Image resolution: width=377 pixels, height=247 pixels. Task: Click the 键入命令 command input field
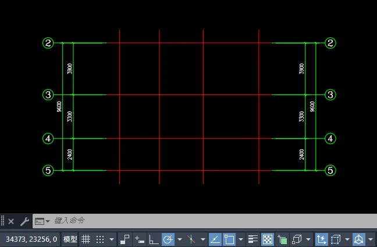click(x=175, y=221)
